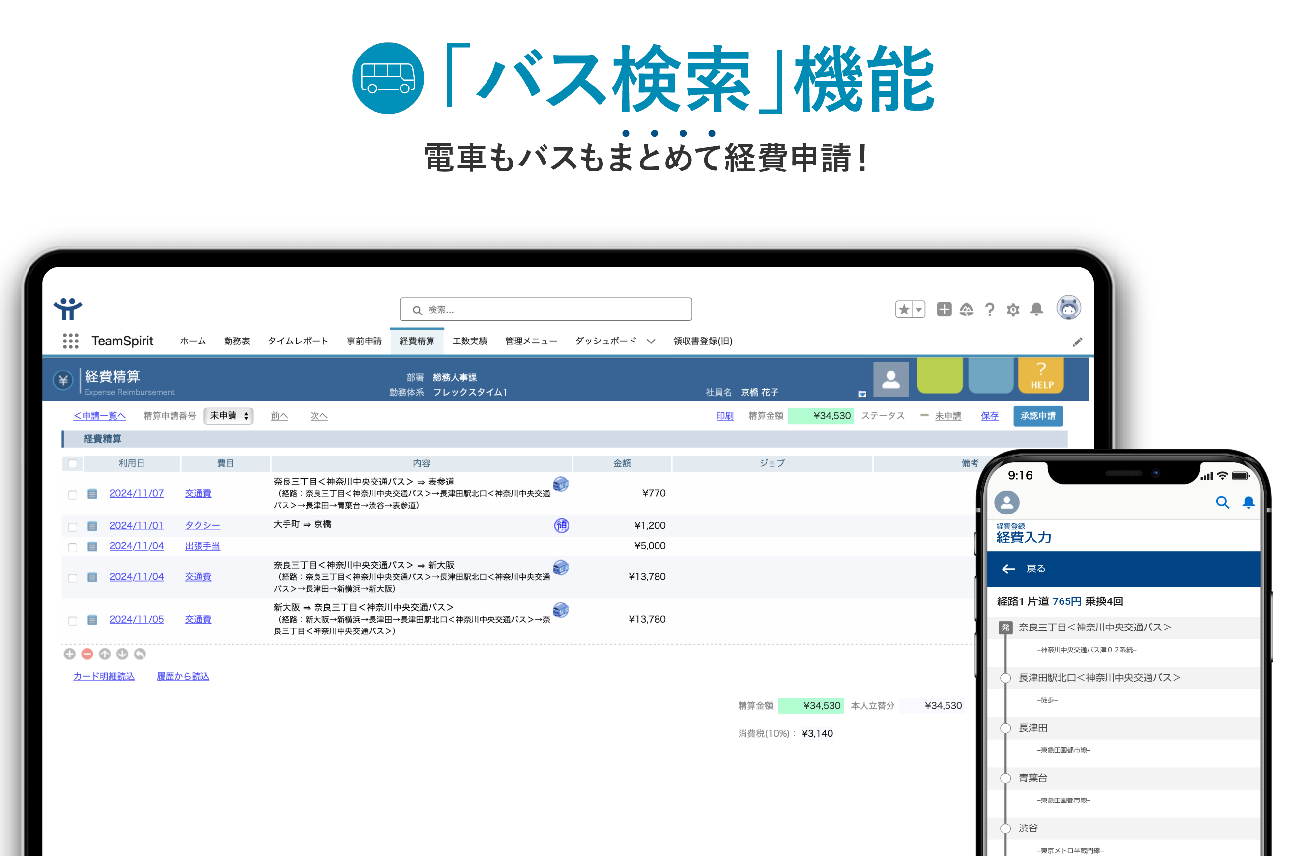This screenshot has width=1290, height=856.
Task: Click the red remove row icon
Action: point(87,654)
